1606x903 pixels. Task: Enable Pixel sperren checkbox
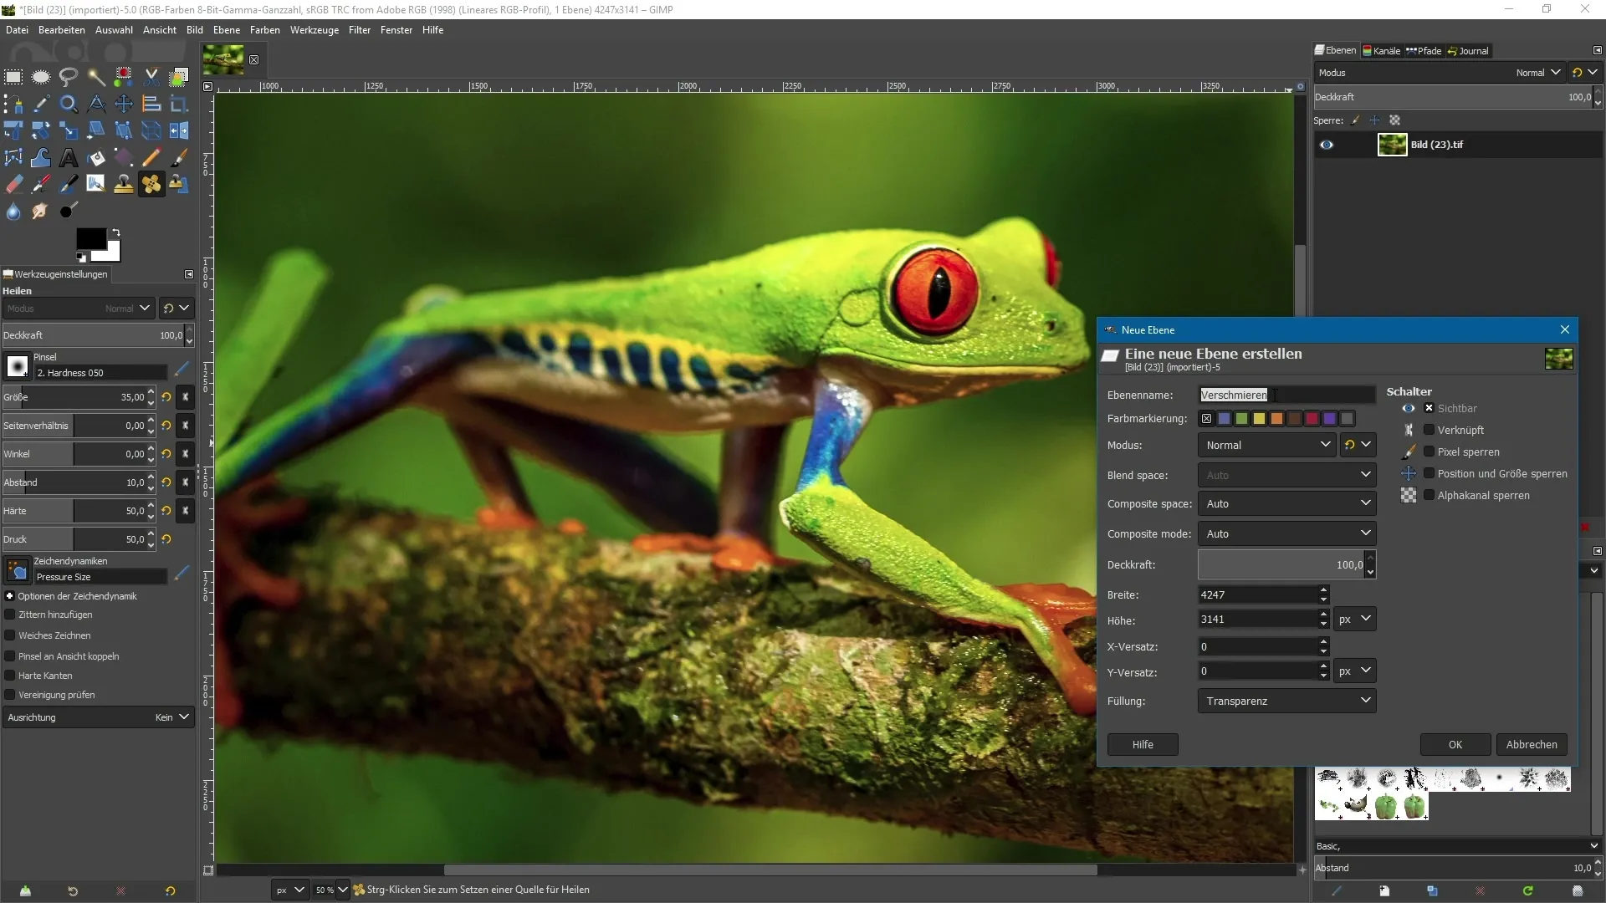point(1429,451)
